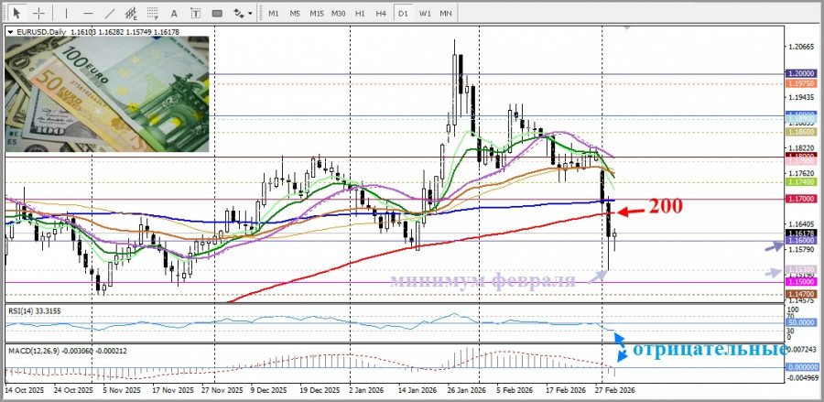This screenshot has width=824, height=402.
Task: Click the chart shift triangle marker at top
Action: 625,27
